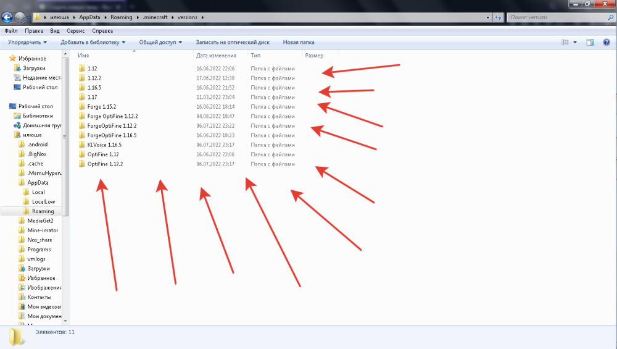Open Рабочий стол under Избранное
The width and height of the screenshot is (617, 349).
40,87
